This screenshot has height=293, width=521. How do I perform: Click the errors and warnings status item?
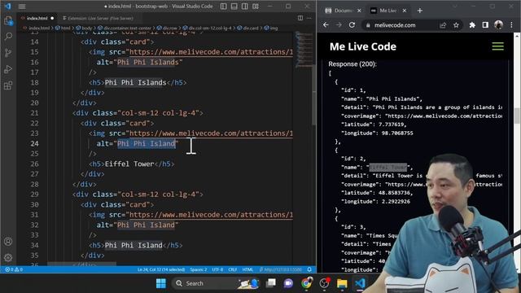(14, 269)
